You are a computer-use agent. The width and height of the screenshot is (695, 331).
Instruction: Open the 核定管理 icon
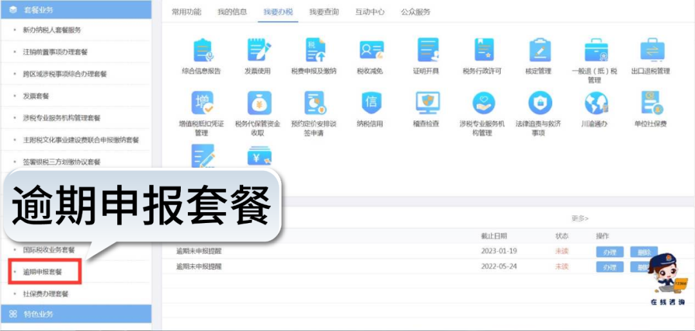coord(541,50)
